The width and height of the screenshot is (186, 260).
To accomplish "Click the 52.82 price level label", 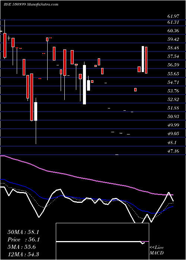I will pos(173,100).
